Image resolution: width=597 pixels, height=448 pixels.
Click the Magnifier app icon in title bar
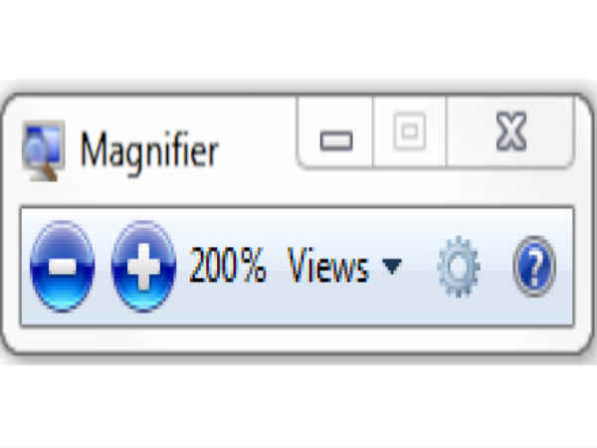click(43, 150)
